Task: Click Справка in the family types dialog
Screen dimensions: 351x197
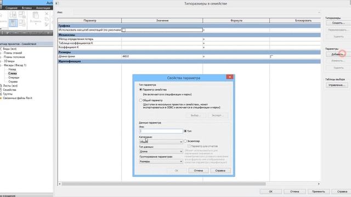Action: (342, 192)
